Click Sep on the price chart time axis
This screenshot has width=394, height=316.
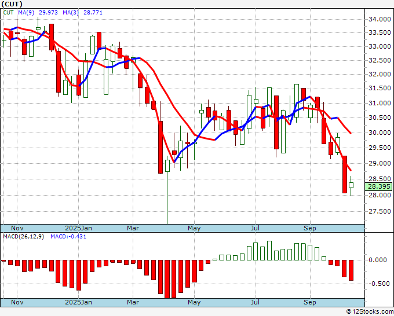click(x=310, y=228)
